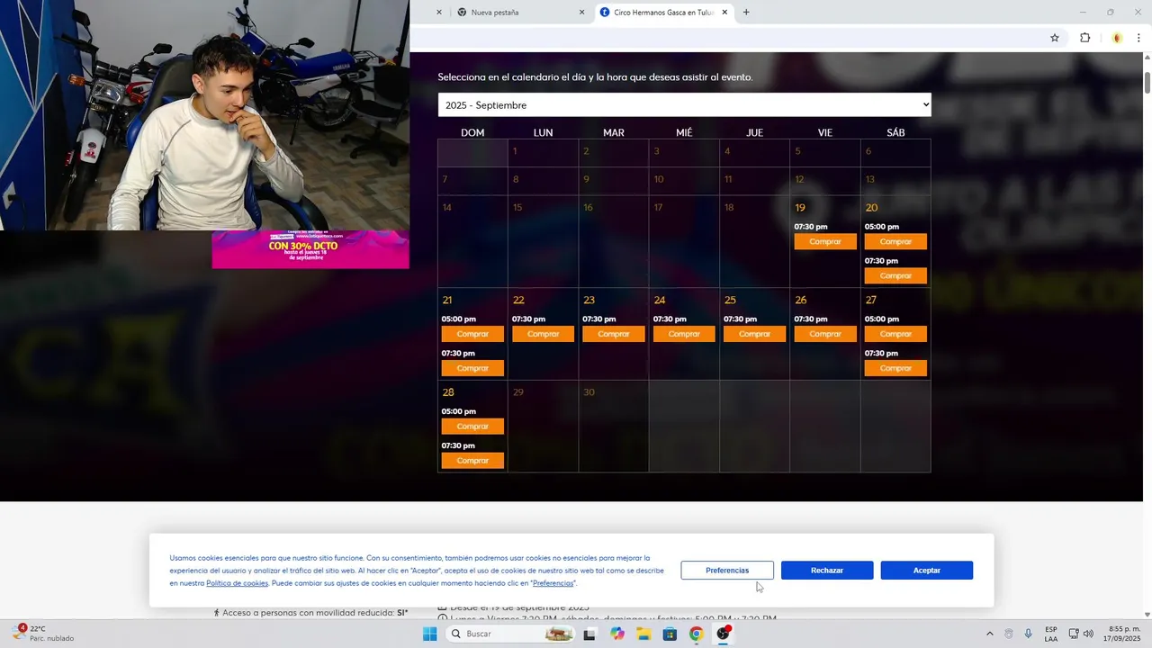Show hidden system tray icons chevron
The height and width of the screenshot is (648, 1152).
coord(990,634)
